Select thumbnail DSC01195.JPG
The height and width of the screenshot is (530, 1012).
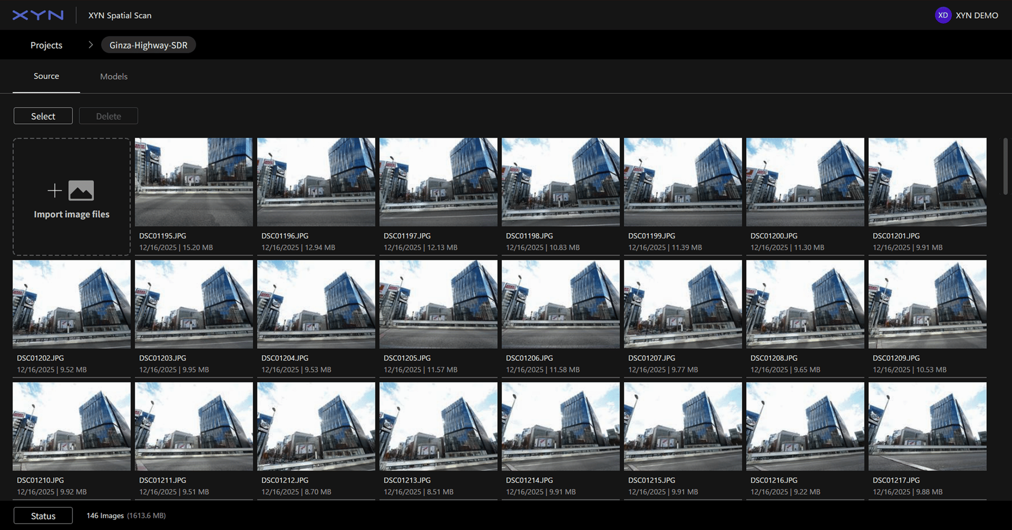coord(194,182)
